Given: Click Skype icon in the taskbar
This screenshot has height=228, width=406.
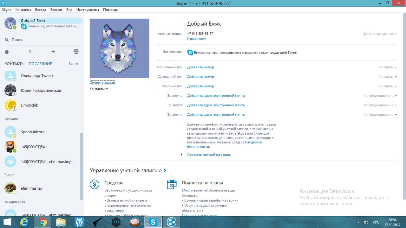Looking at the screenshot, I should point(153,222).
